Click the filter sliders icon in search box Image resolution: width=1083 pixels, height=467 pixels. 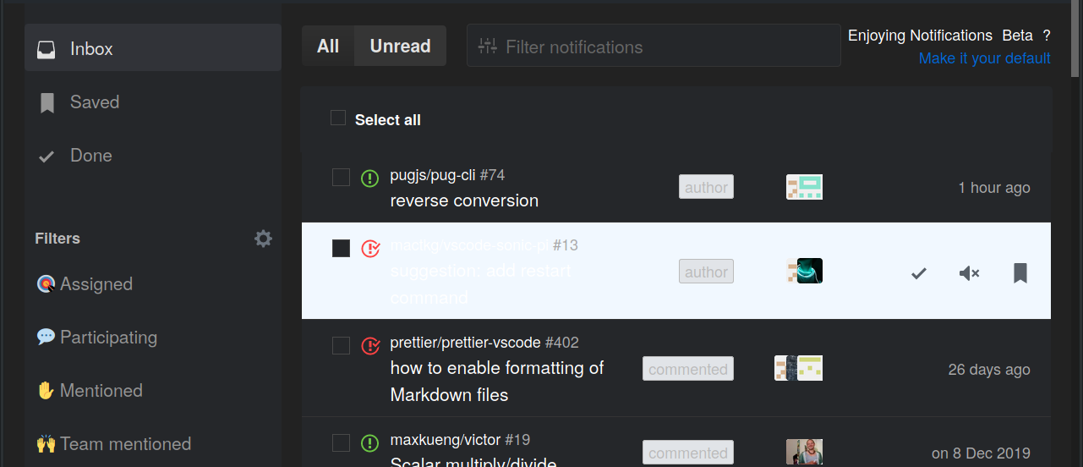[488, 47]
